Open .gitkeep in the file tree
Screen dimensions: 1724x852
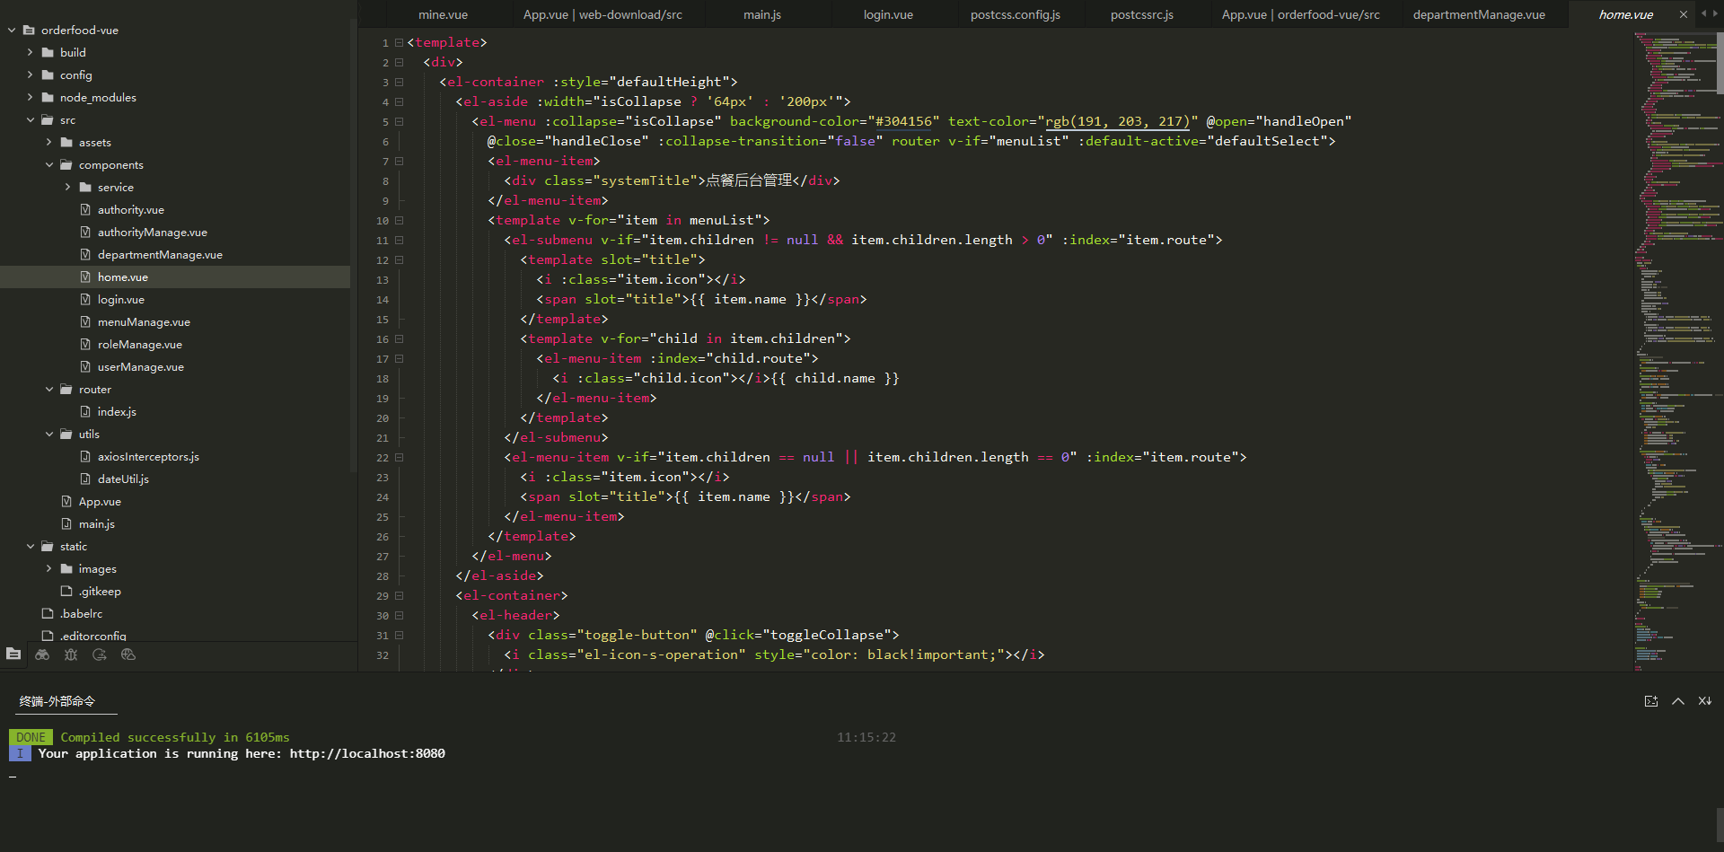tap(100, 592)
